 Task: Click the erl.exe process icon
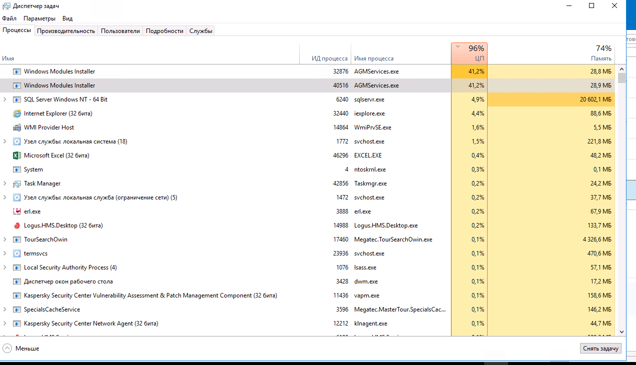17,211
